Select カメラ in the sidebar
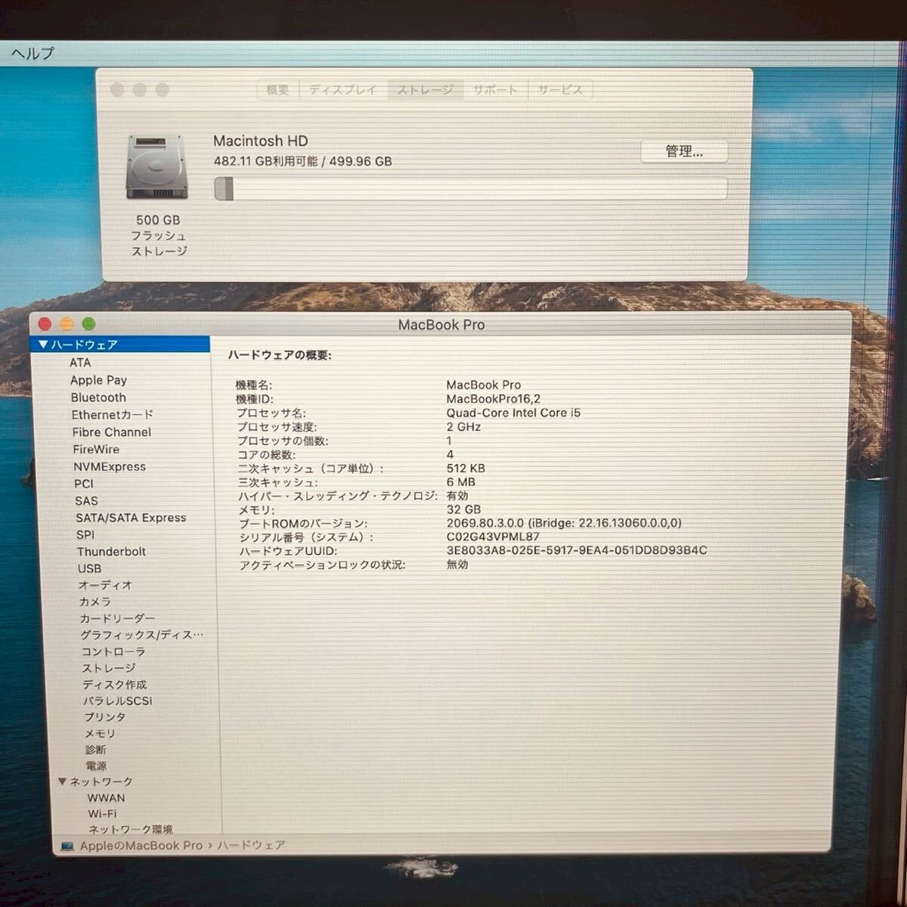This screenshot has height=907, width=907. click(95, 602)
